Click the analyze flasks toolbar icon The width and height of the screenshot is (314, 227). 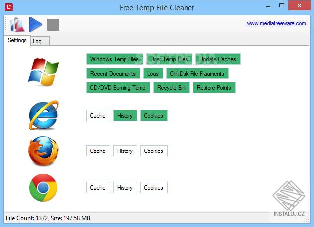pyautogui.click(x=17, y=25)
